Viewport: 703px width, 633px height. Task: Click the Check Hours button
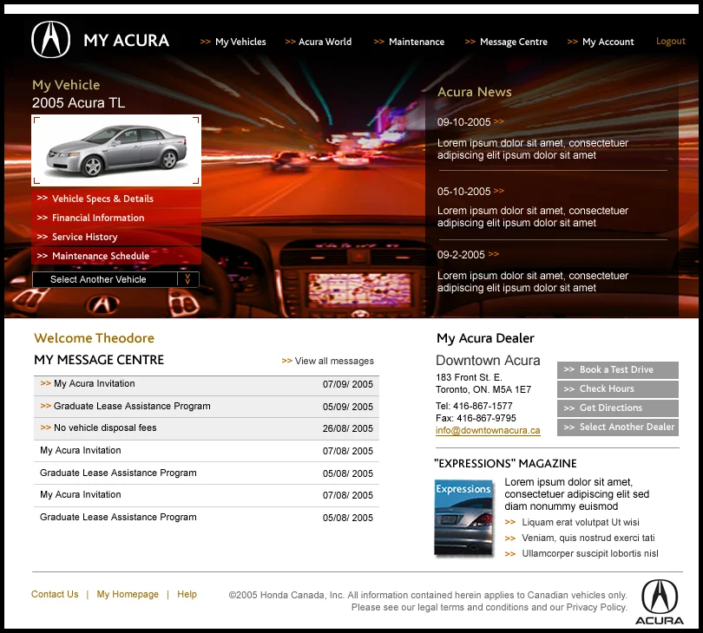coord(618,389)
